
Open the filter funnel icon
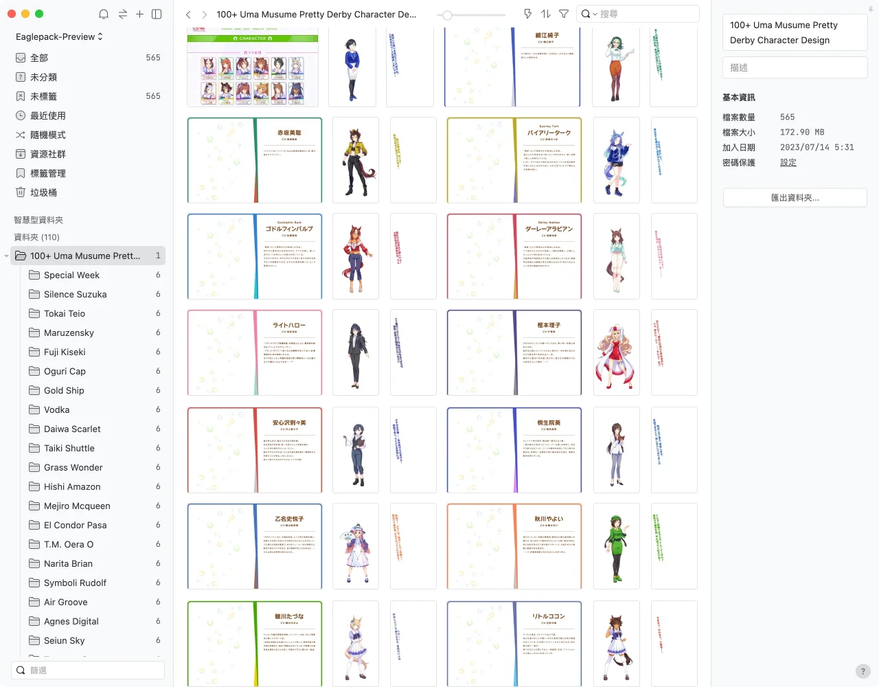564,14
